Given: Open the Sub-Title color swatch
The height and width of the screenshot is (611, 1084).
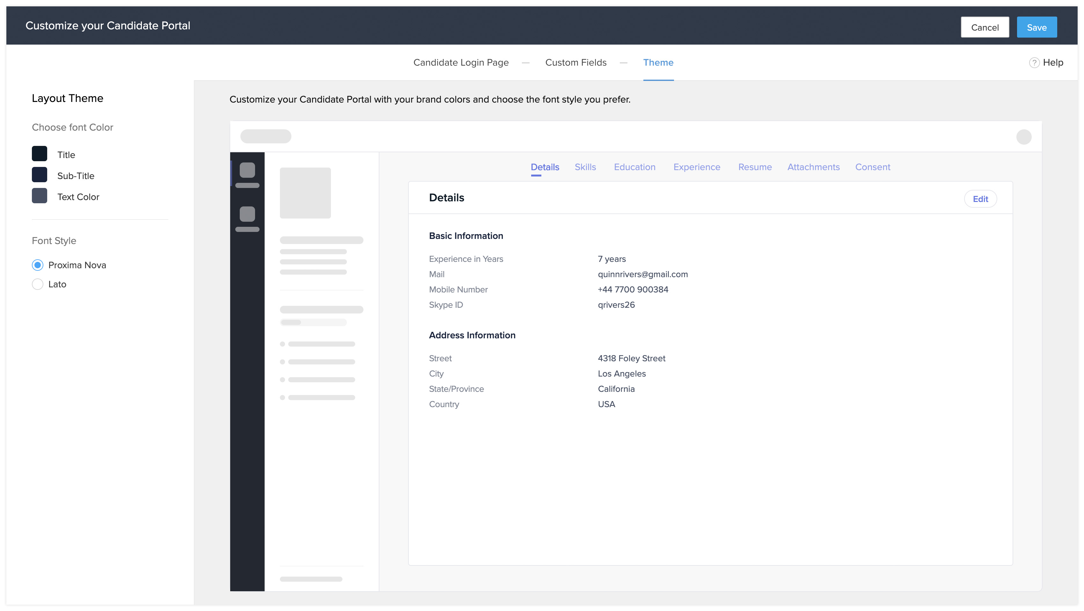Looking at the screenshot, I should (x=40, y=175).
